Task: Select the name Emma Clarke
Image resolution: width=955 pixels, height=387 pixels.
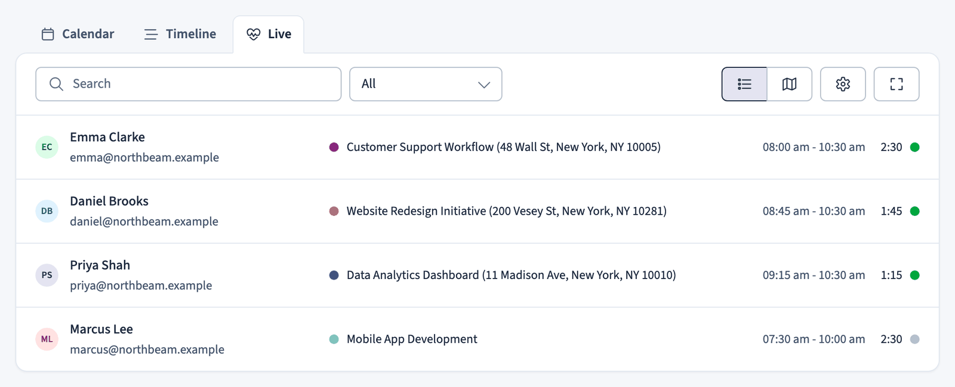Action: 107,137
